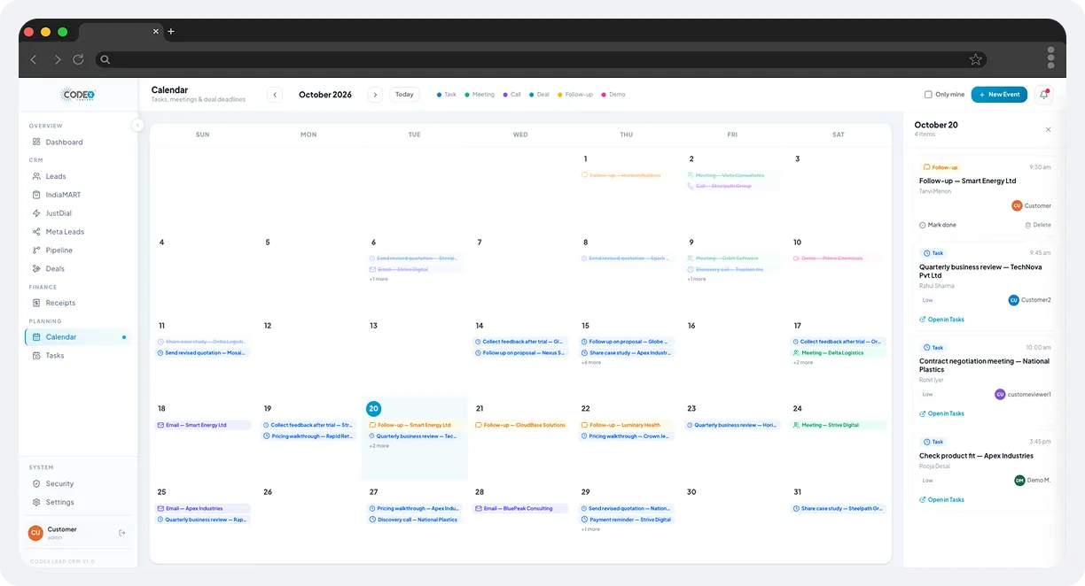Open the Leads sidebar icon
This screenshot has height=586, width=1085.
tap(36, 176)
